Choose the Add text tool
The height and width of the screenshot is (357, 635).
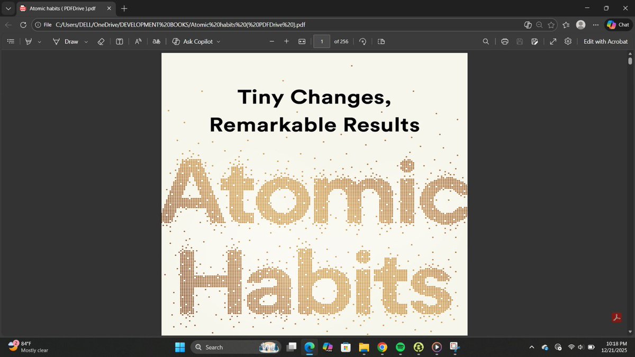(x=120, y=41)
